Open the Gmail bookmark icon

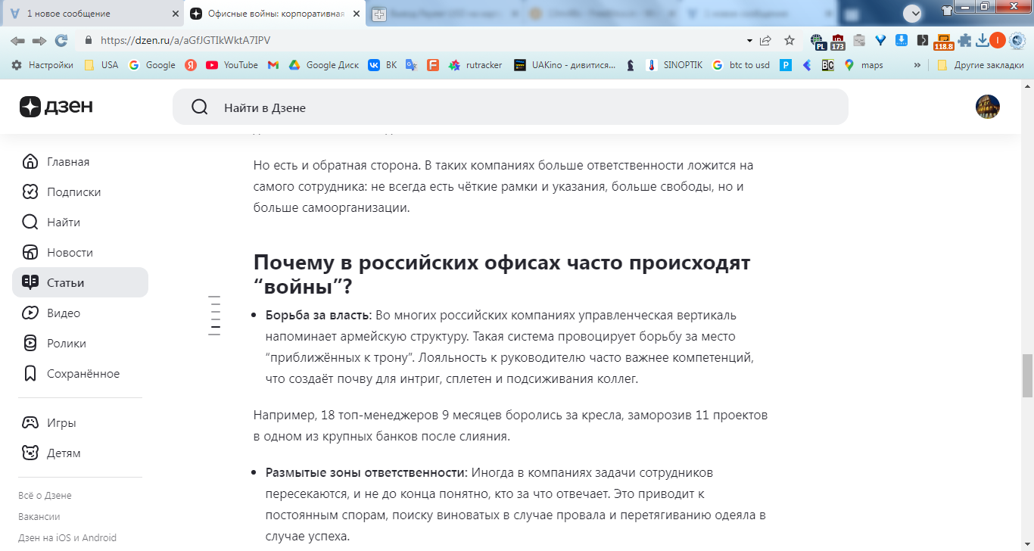(273, 65)
